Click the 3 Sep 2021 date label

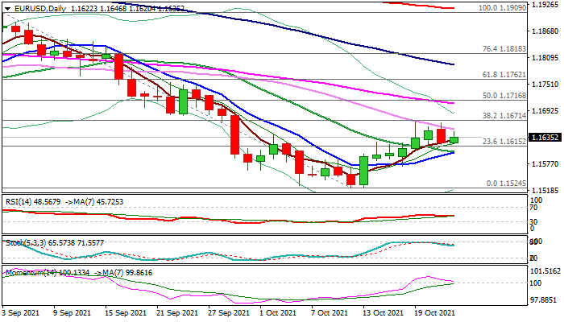[x=21, y=313]
